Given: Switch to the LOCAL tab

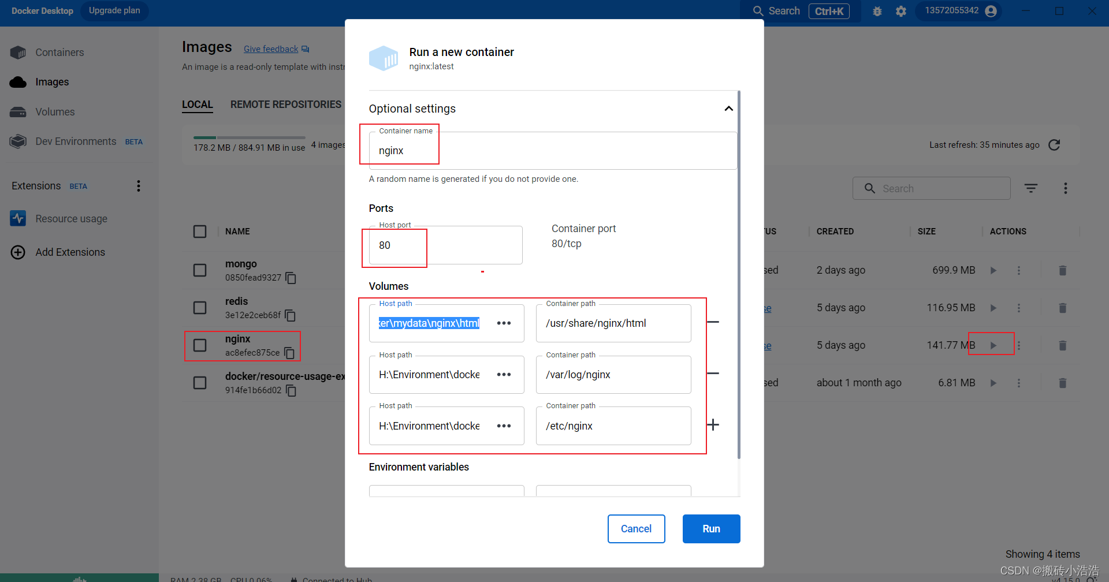Looking at the screenshot, I should coord(198,105).
